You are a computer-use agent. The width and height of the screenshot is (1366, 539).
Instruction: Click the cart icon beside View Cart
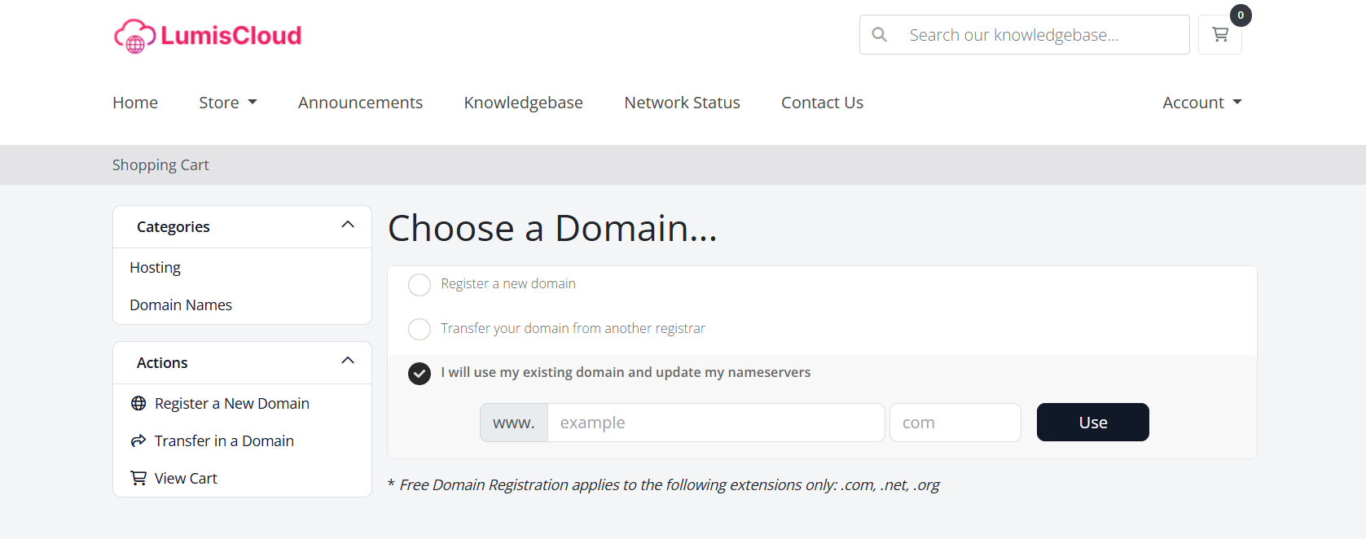[x=138, y=479]
